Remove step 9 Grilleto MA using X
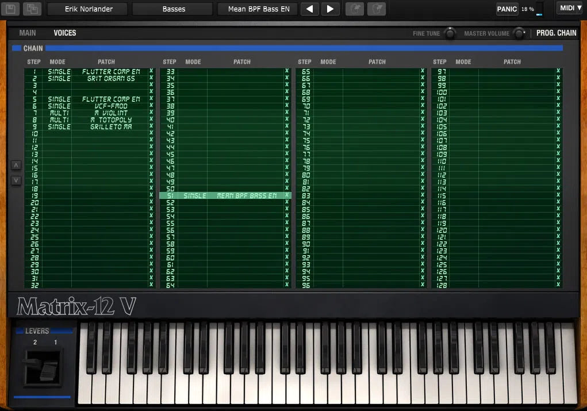The image size is (587, 411). (x=152, y=127)
